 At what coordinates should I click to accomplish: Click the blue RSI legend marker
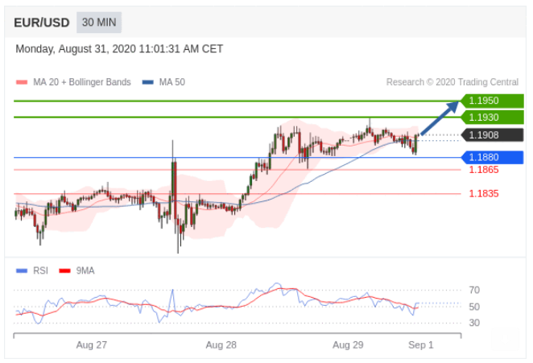(x=22, y=270)
